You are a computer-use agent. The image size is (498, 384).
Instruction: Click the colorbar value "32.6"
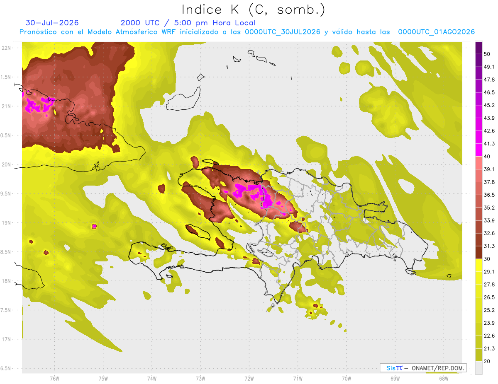coord(489,233)
